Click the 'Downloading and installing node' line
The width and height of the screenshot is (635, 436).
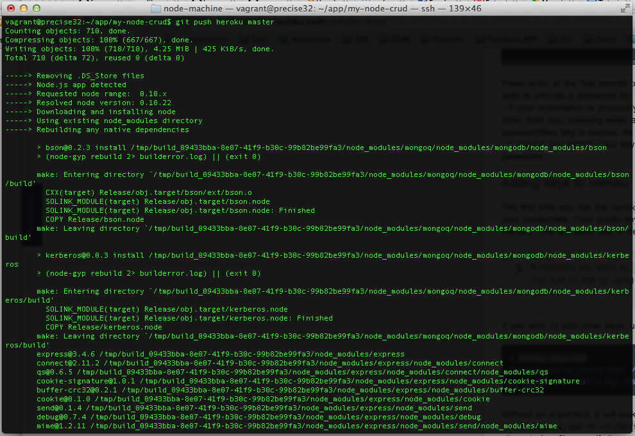(x=90, y=112)
